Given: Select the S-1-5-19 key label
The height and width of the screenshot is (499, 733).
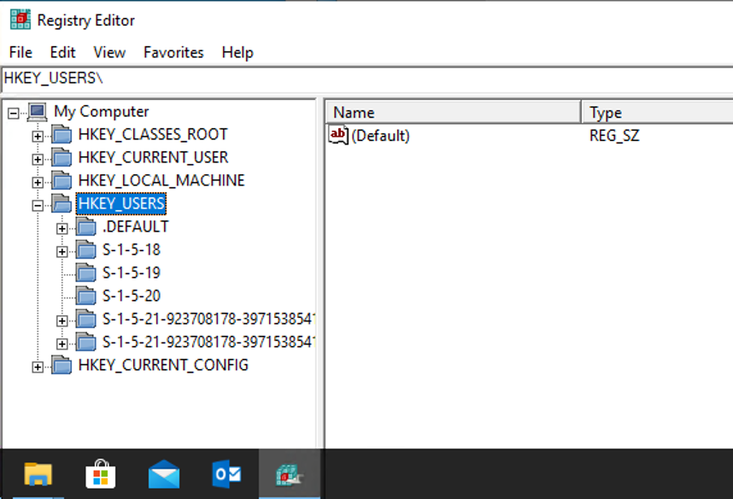Looking at the screenshot, I should pos(132,273).
